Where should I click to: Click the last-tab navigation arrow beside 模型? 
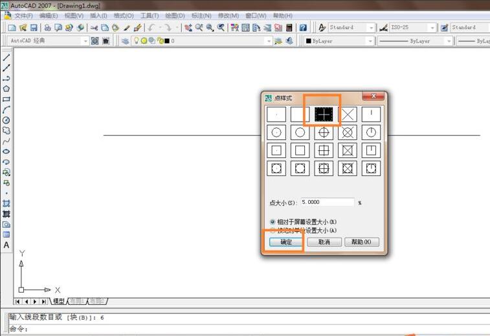44,301
